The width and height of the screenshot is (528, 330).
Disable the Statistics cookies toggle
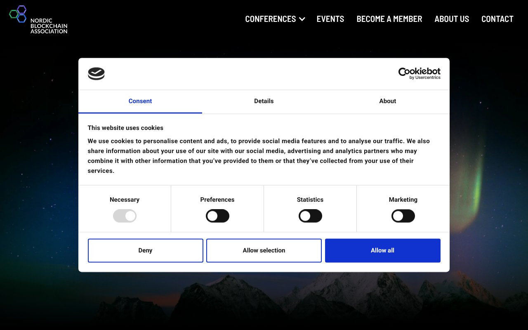tap(310, 216)
